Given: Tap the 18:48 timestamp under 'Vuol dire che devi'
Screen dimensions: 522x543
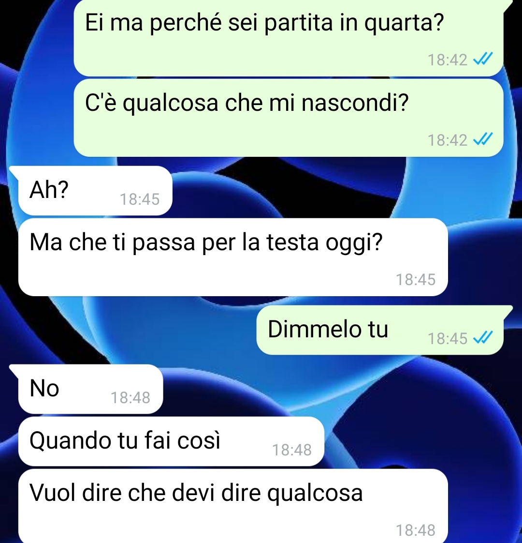Looking at the screenshot, I should tap(416, 530).
